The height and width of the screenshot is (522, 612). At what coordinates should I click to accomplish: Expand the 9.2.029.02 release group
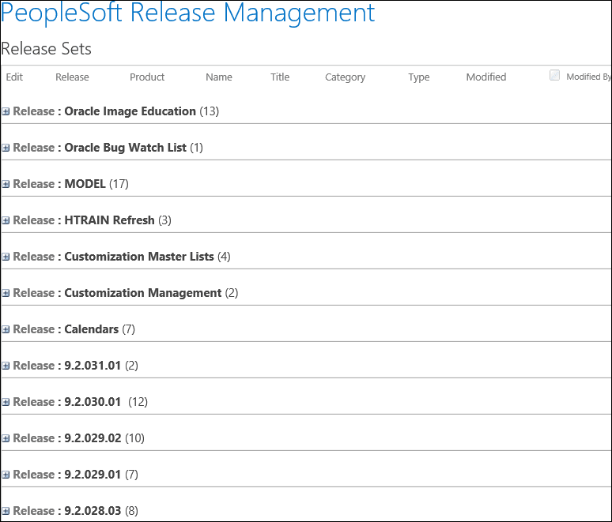(6, 438)
